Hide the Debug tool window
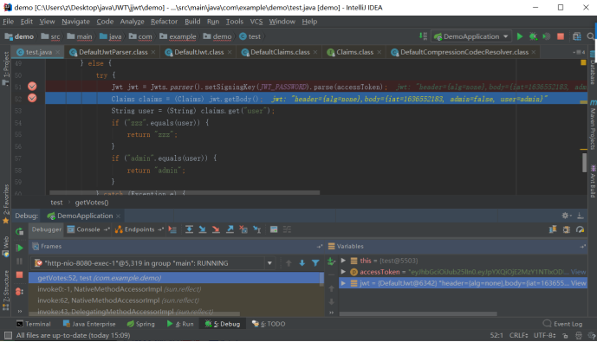The height and width of the screenshot is (342, 597). point(581,216)
